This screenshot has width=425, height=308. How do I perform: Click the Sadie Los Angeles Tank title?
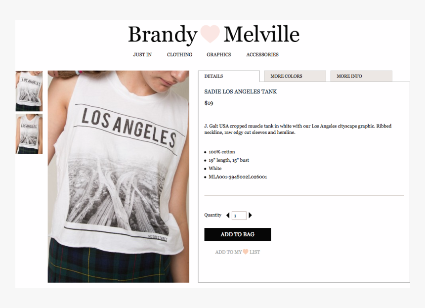tap(240, 91)
